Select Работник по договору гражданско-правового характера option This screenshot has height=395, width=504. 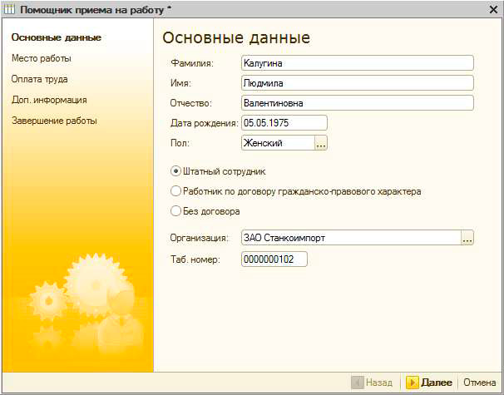click(x=175, y=191)
